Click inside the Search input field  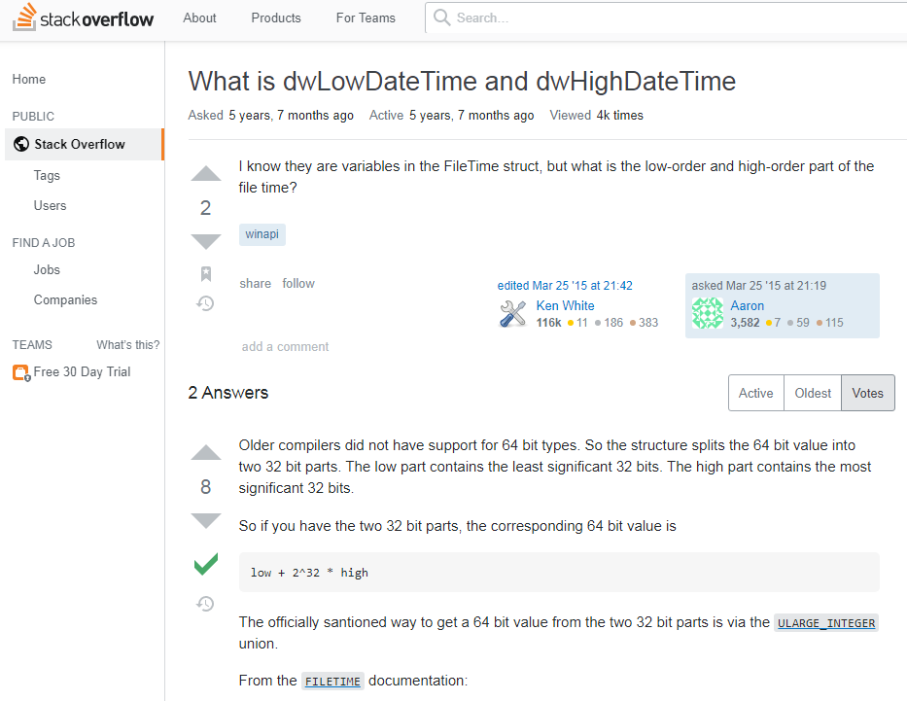(583, 17)
